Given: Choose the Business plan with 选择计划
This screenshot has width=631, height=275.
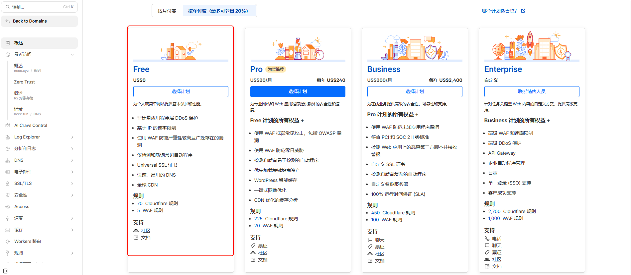Looking at the screenshot, I should pyautogui.click(x=415, y=91).
